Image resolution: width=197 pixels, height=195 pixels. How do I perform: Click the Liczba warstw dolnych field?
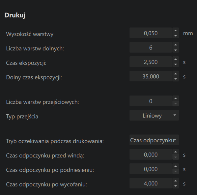pyautogui.click(x=151, y=47)
